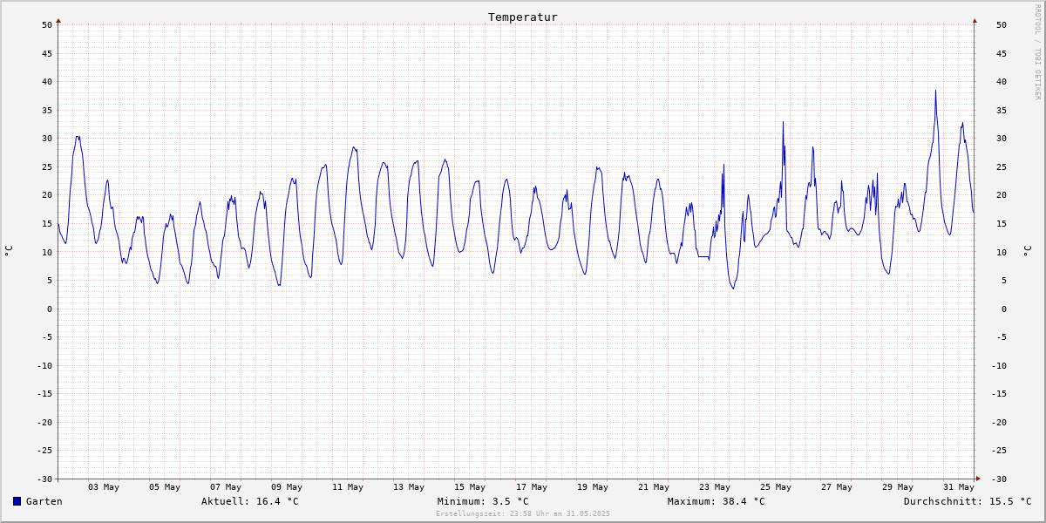Screen dimensions: 1046x523
Task: Click the Maximum: 38.4 °C value
Action: click(x=717, y=501)
